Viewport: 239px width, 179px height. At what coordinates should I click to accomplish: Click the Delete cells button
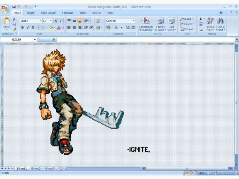[187, 24]
